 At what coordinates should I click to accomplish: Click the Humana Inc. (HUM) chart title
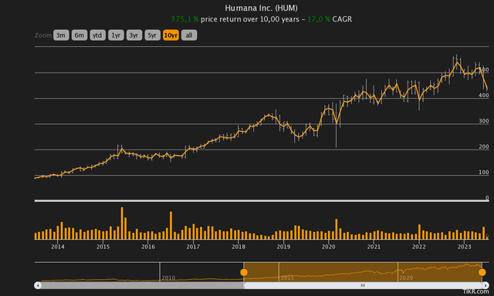point(261,8)
